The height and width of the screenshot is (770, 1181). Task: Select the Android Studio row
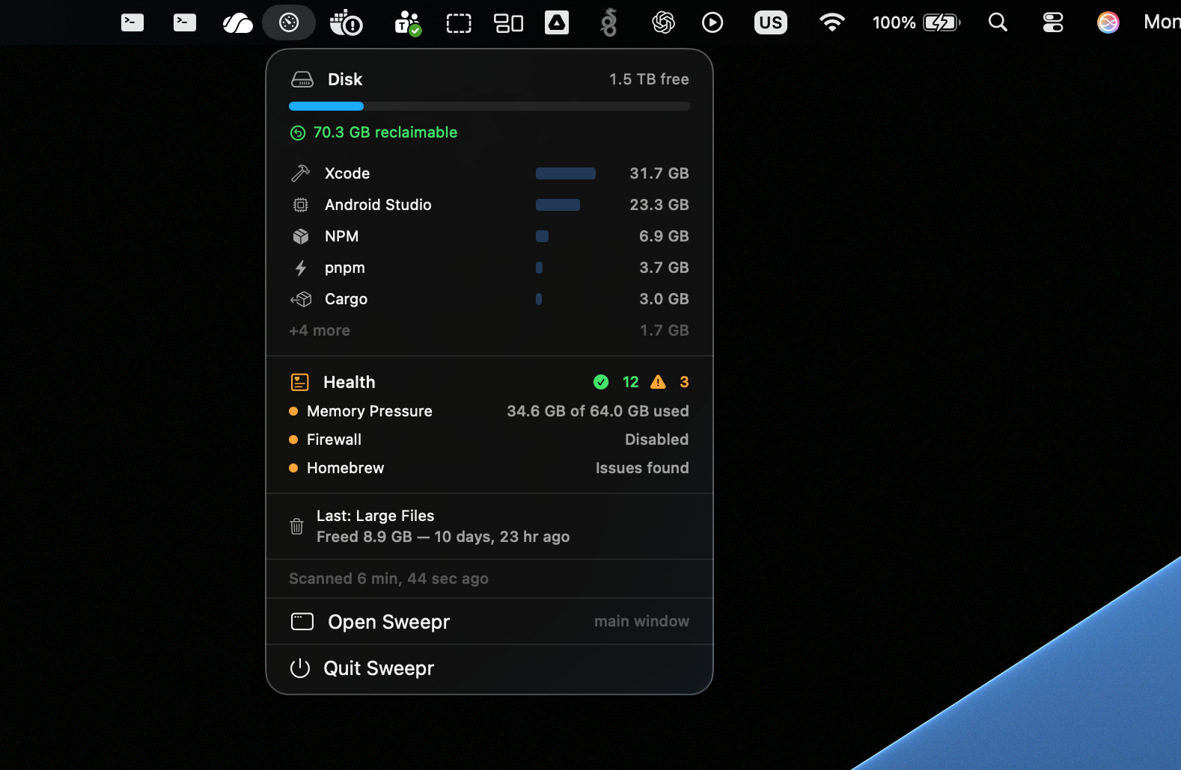[489, 205]
